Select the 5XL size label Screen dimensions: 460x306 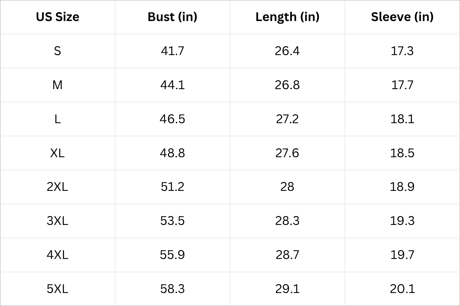[x=58, y=289]
